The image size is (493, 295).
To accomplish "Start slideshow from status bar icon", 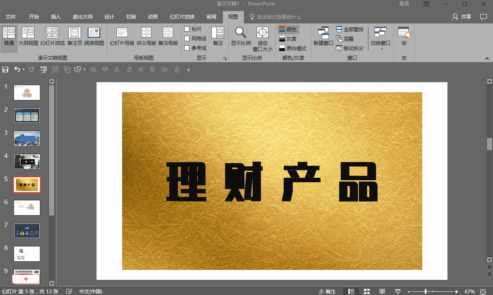I will (x=398, y=291).
